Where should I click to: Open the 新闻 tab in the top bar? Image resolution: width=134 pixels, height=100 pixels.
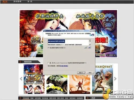(x=30, y=2)
